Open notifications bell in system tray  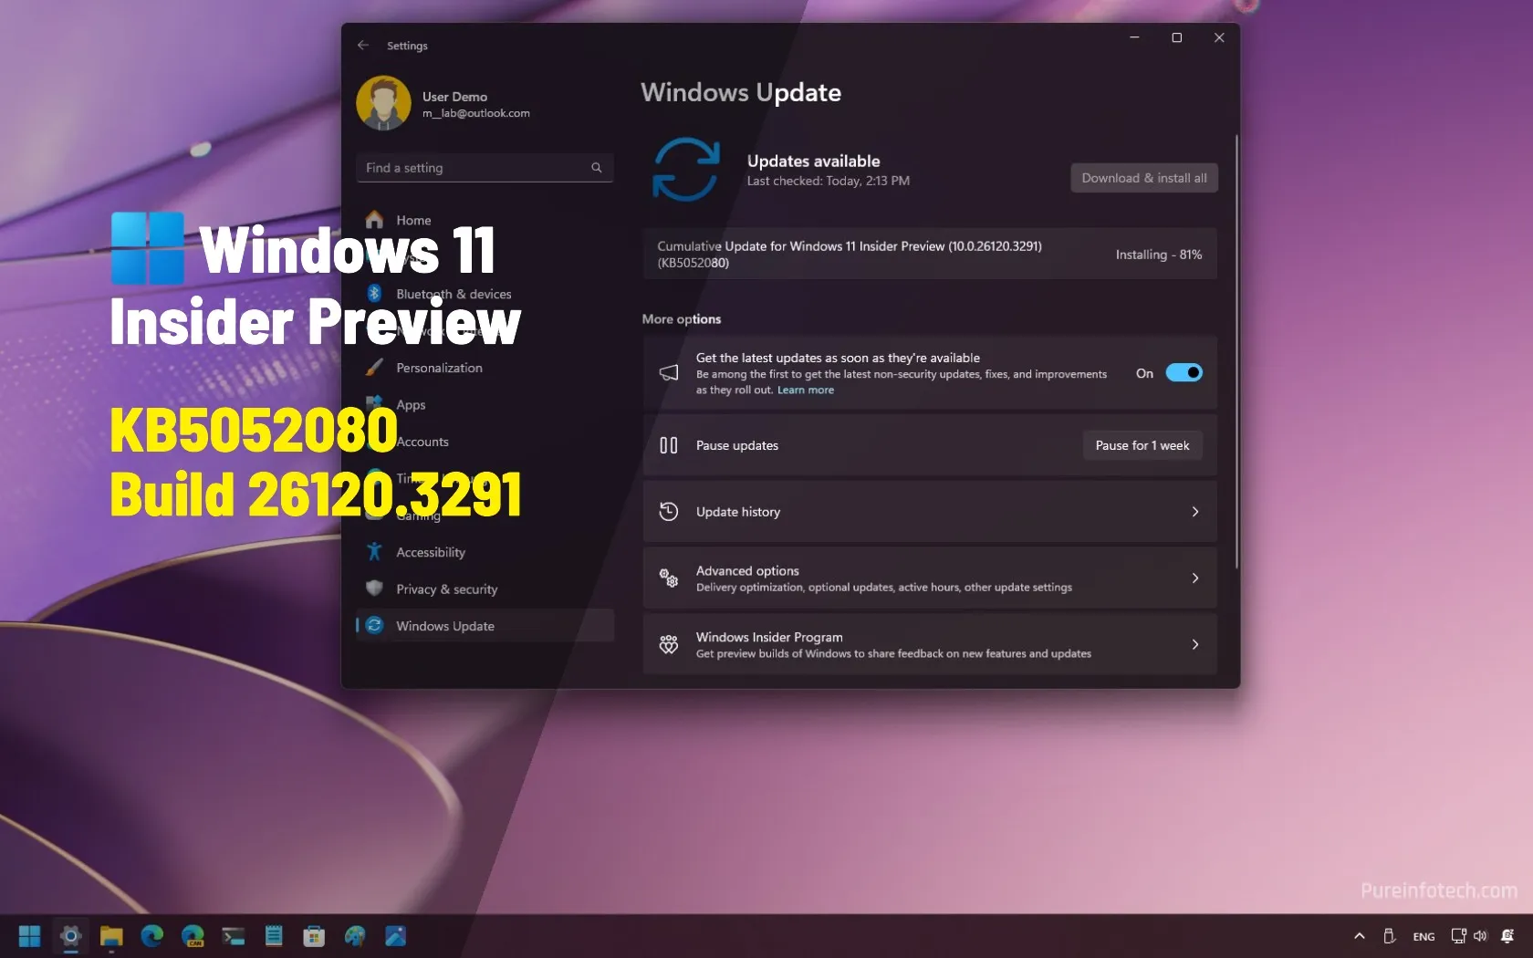coord(1507,936)
